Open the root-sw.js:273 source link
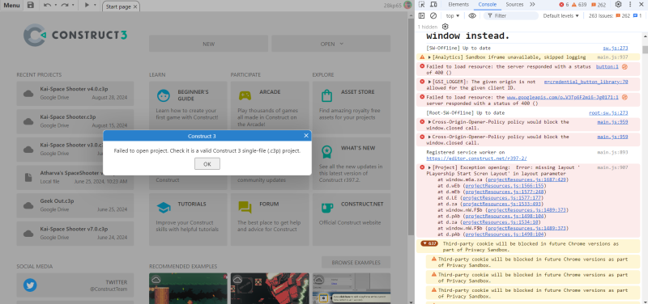 608,113
